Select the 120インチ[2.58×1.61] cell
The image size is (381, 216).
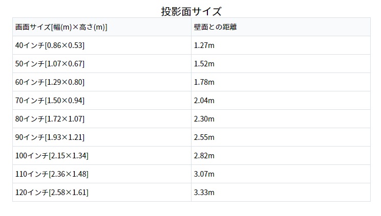(52, 193)
